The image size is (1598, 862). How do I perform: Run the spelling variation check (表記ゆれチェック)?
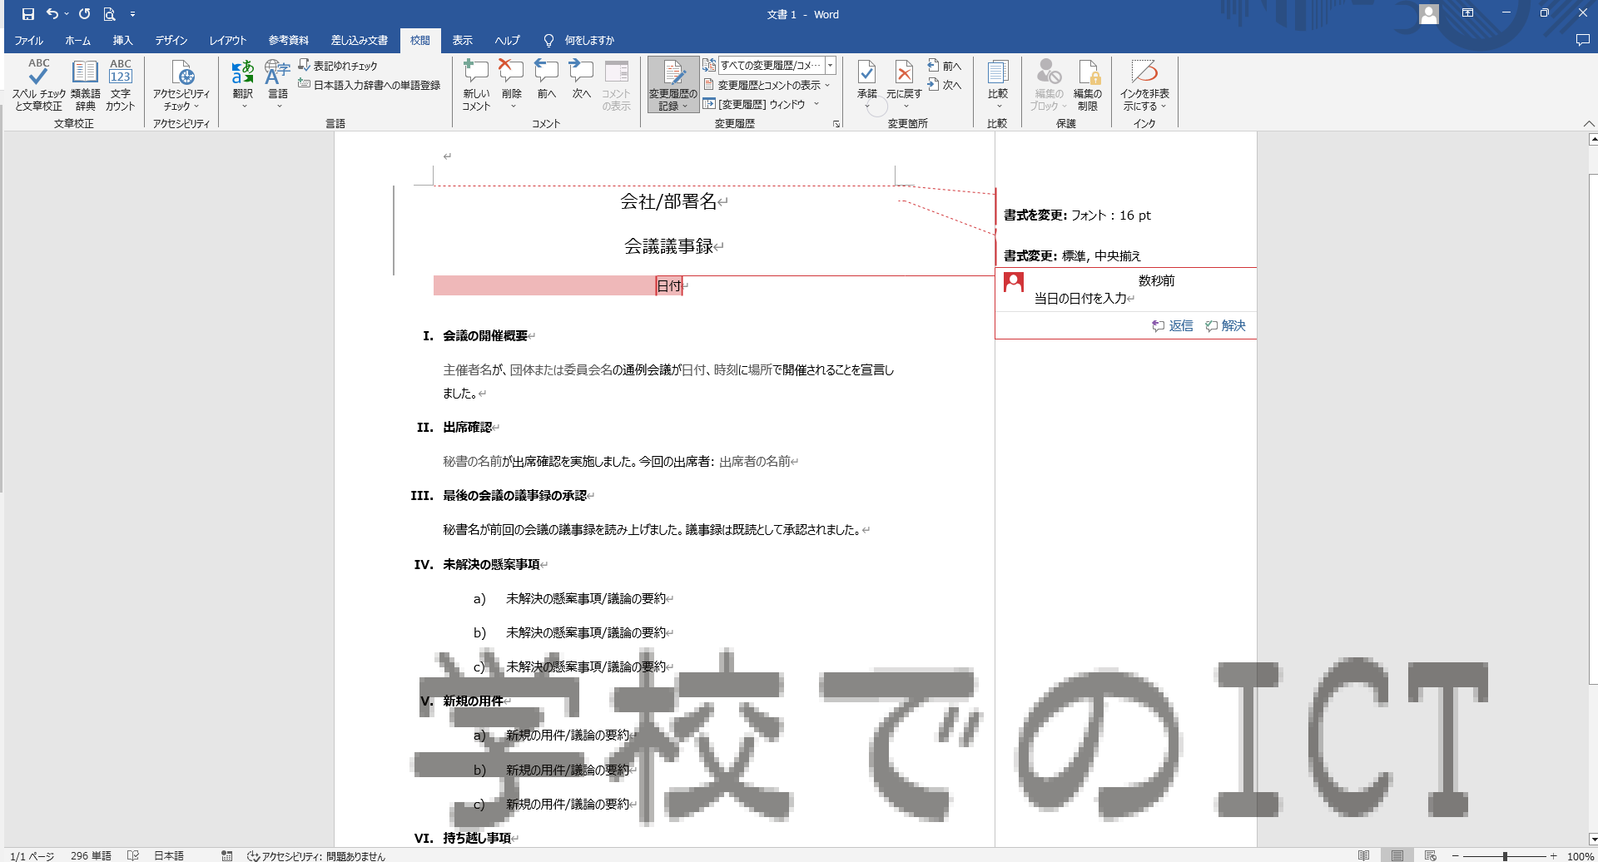(338, 66)
